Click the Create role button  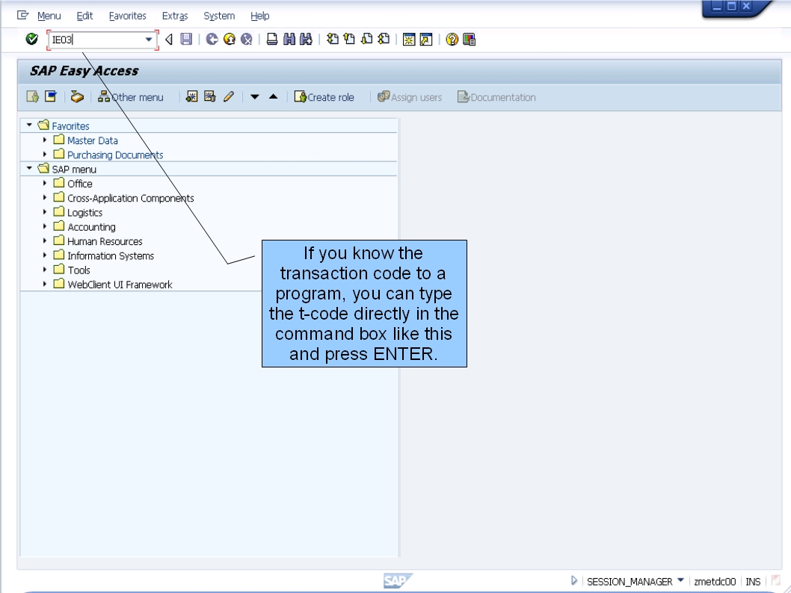pos(324,97)
